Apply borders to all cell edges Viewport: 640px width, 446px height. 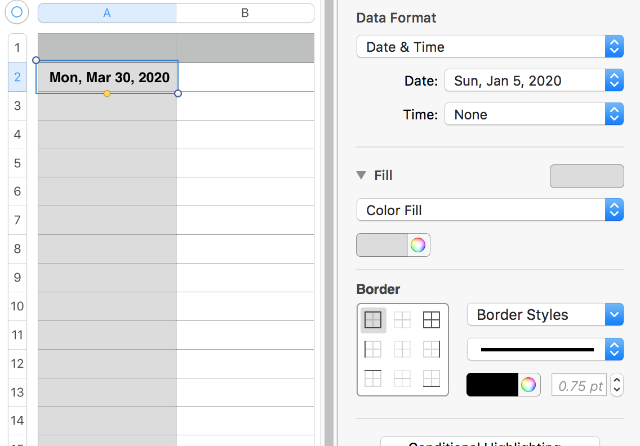[432, 320]
